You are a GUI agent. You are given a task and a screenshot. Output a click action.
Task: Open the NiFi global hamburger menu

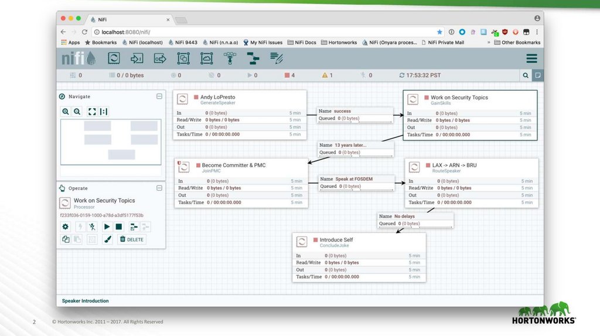tap(531, 59)
